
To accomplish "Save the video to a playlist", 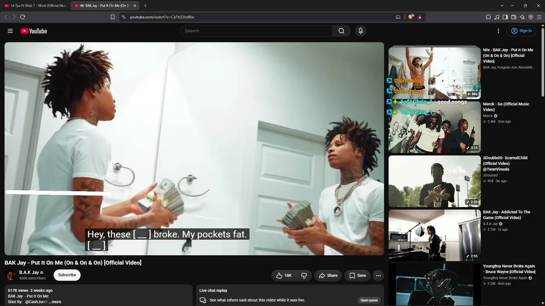I will click(x=357, y=275).
